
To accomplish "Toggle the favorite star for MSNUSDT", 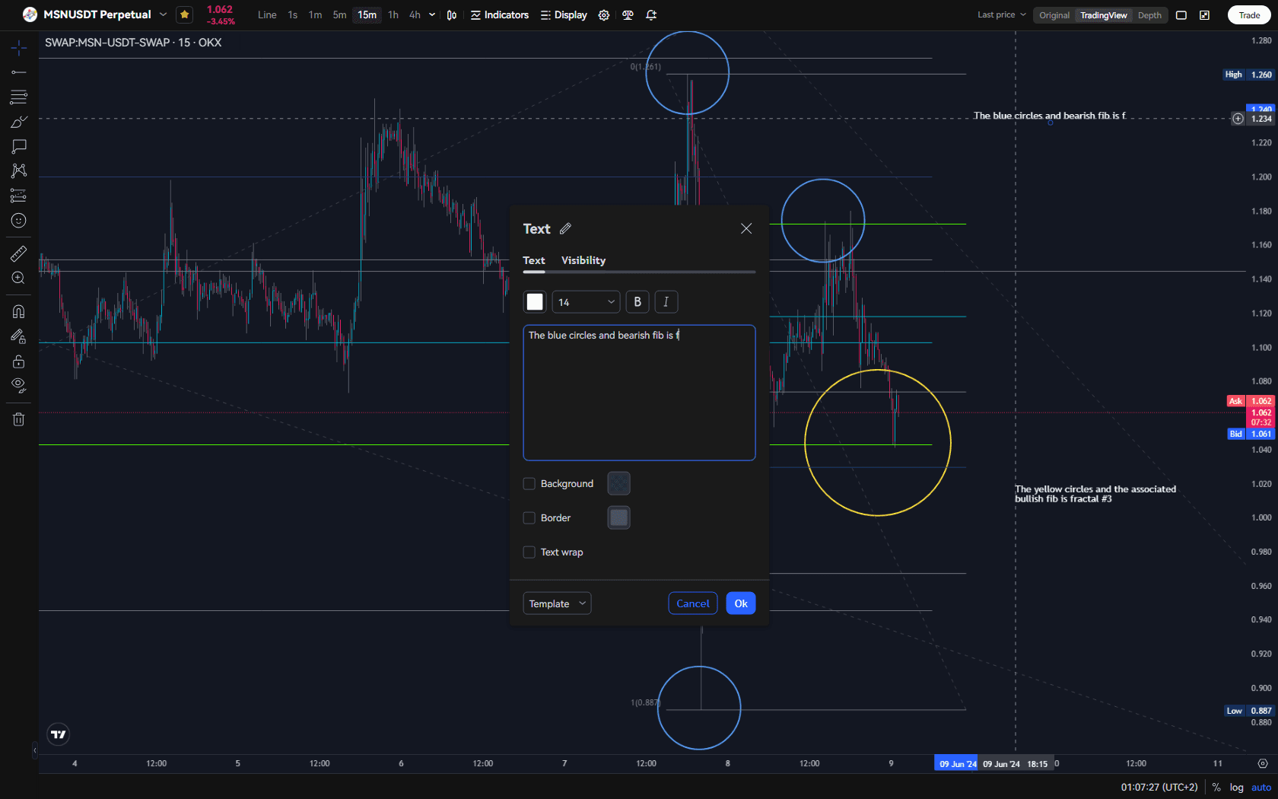I will tap(184, 14).
